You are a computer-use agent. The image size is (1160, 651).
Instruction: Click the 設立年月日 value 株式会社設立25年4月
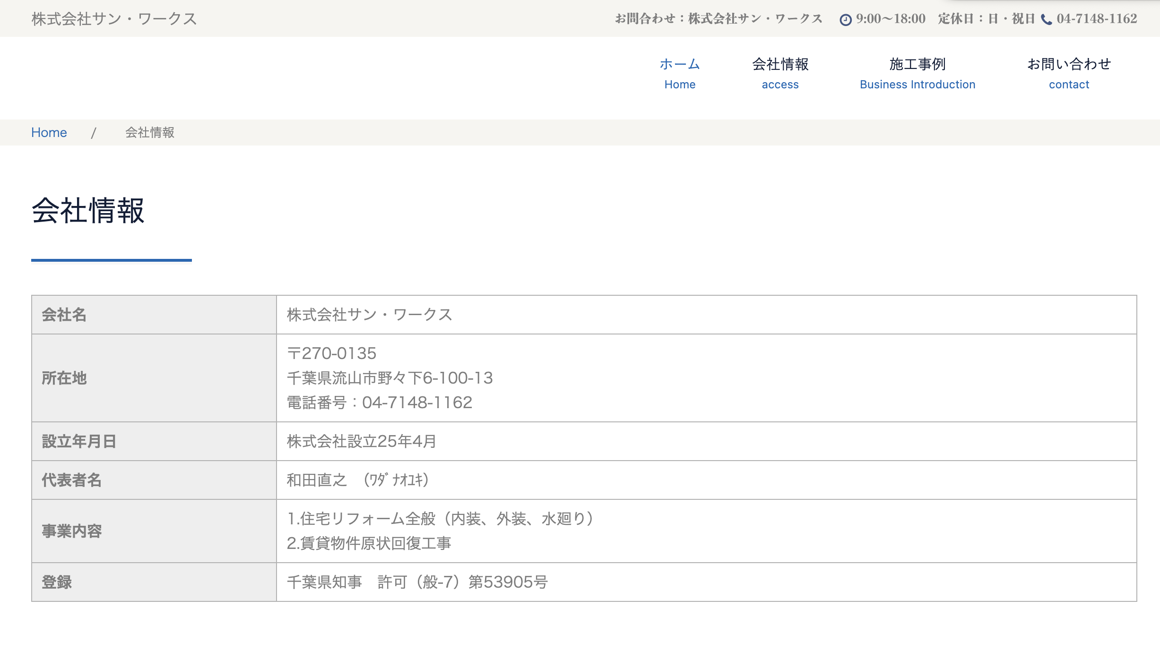pyautogui.click(x=361, y=441)
